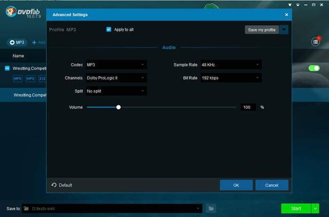Close the Advanced Settings dialog
The image size is (329, 217).
pos(286,15)
